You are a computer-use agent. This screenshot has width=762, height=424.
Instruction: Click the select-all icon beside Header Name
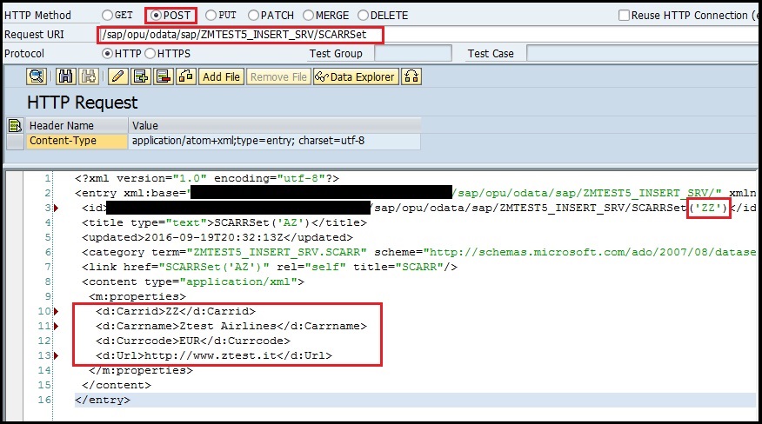pos(15,126)
